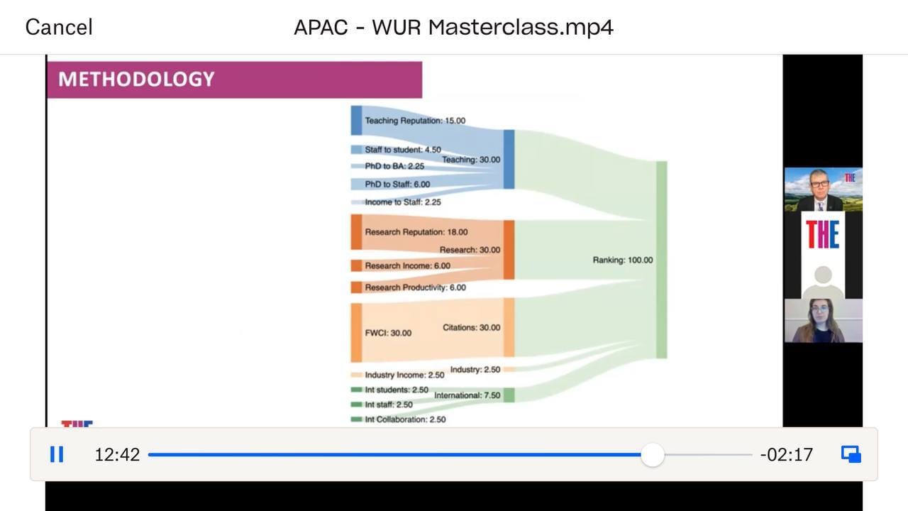Image resolution: width=908 pixels, height=511 pixels.
Task: Click the remaining time -02:17 label
Action: tap(786, 454)
